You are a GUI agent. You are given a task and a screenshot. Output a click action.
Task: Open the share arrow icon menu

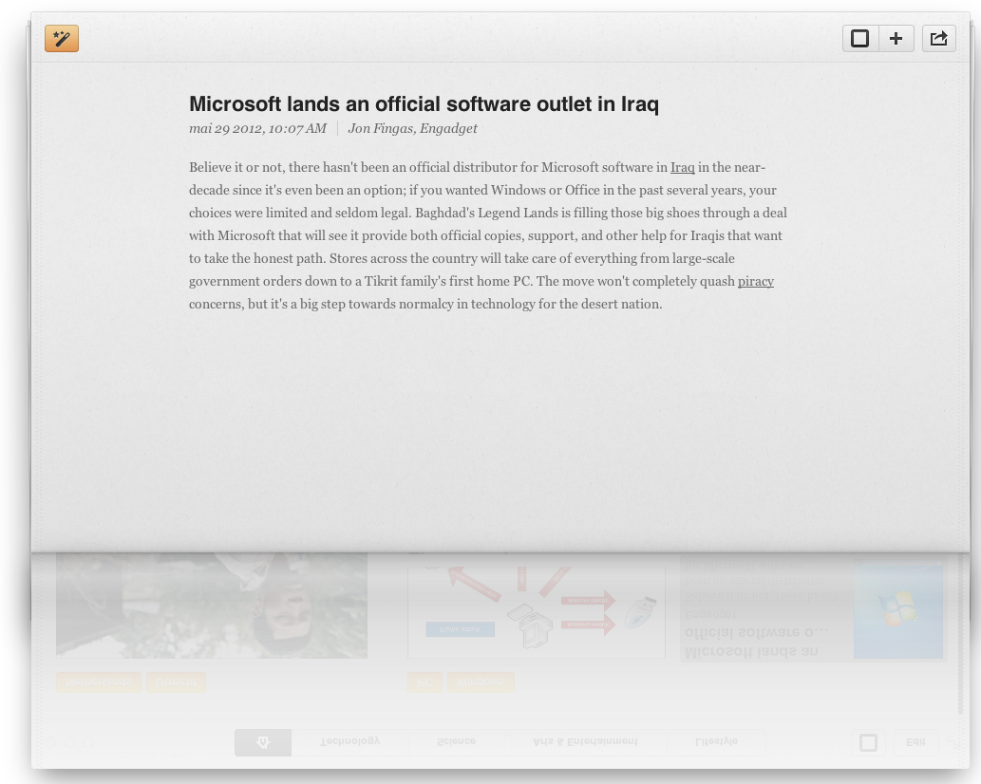(x=938, y=39)
